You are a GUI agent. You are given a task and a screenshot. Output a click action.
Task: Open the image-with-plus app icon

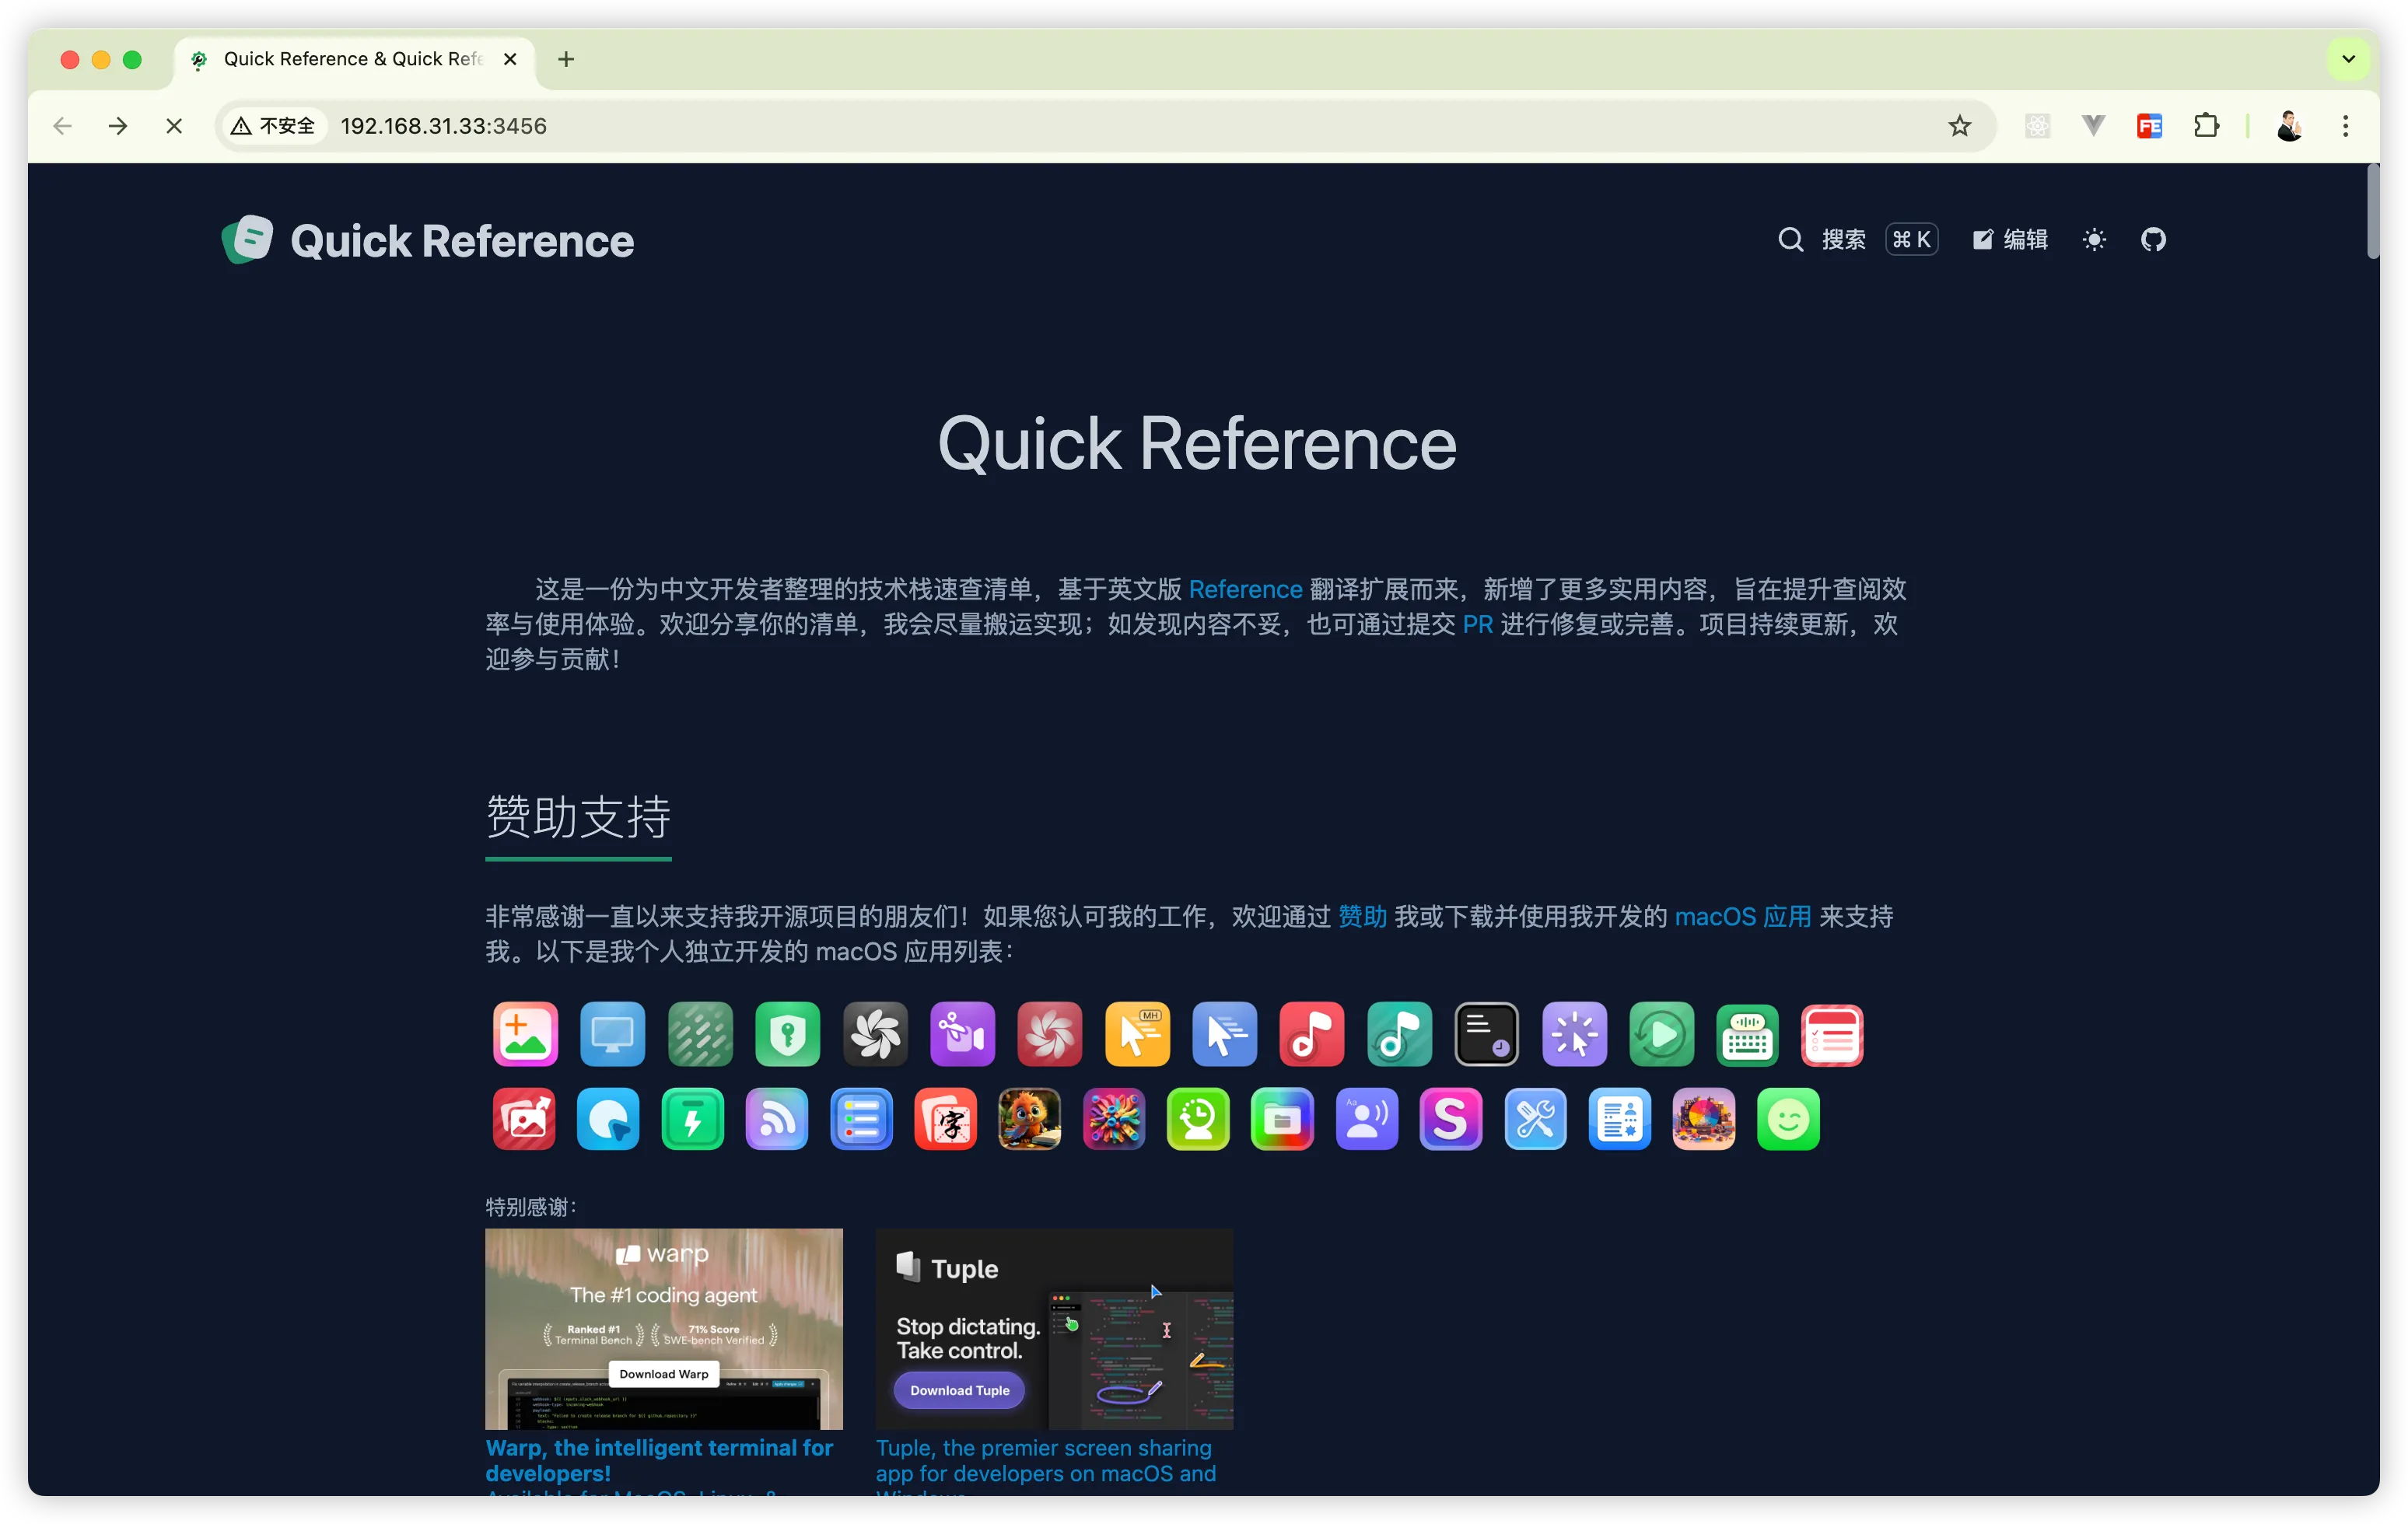(x=525, y=1034)
